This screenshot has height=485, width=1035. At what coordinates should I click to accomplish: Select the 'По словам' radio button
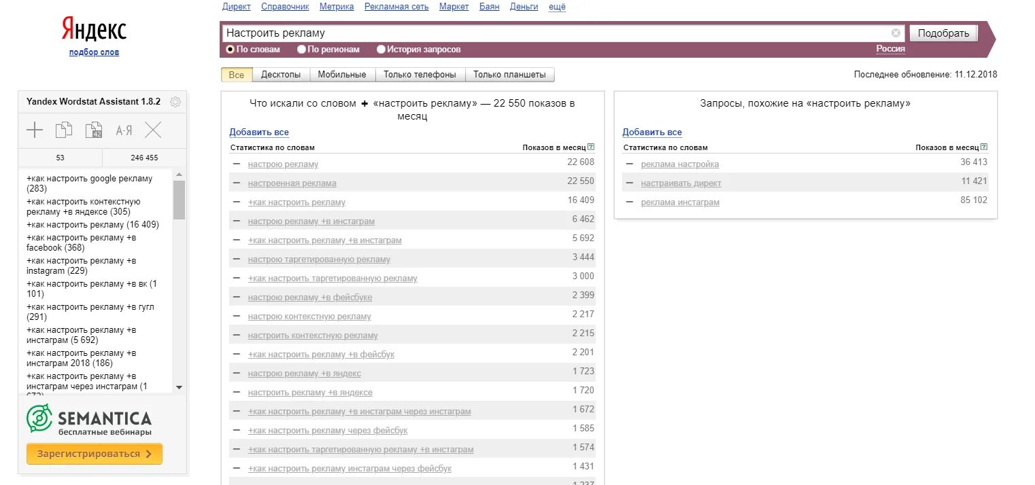click(x=231, y=49)
